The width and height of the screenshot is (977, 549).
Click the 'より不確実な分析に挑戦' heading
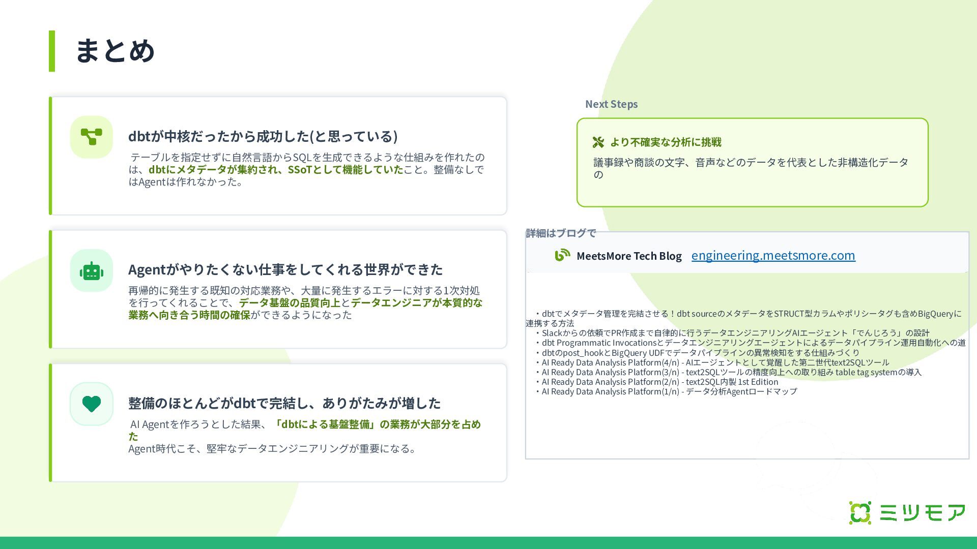pos(666,142)
